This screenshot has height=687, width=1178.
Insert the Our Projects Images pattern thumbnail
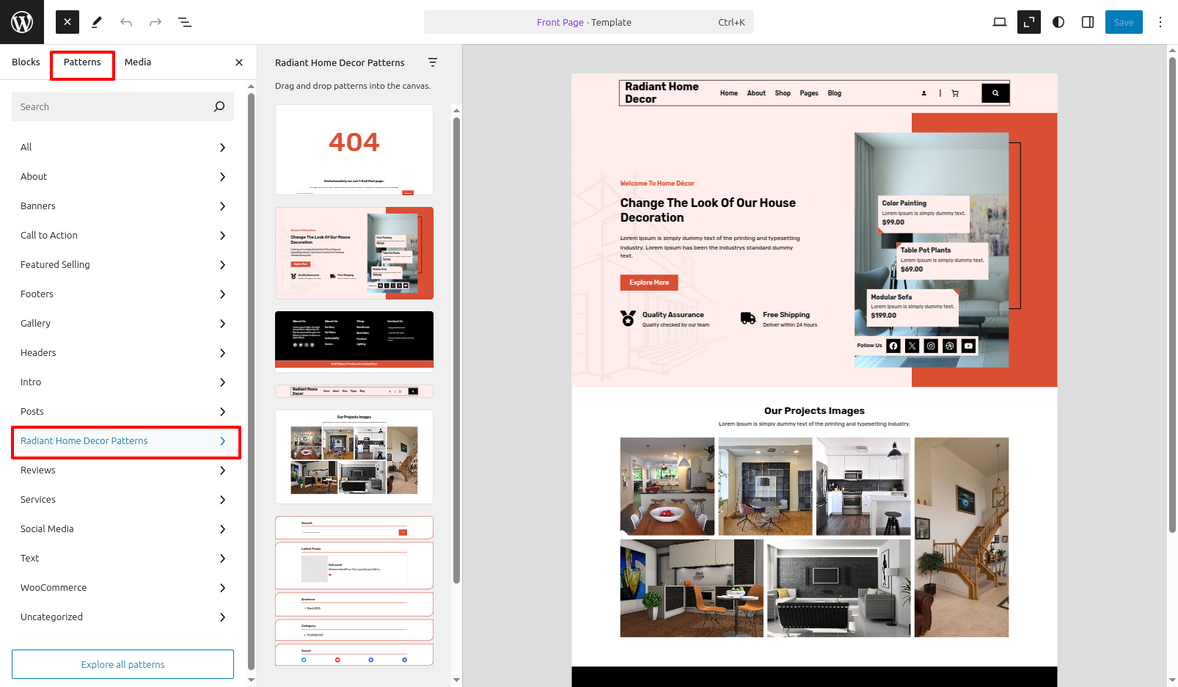point(354,457)
